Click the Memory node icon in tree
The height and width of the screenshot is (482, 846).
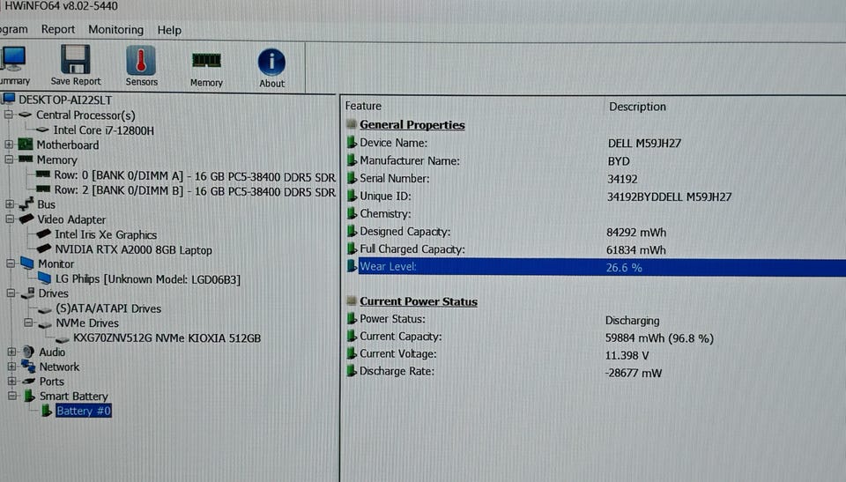coord(26,159)
